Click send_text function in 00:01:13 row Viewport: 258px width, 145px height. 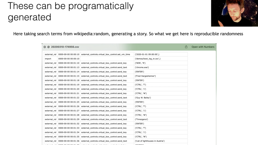click(104, 67)
